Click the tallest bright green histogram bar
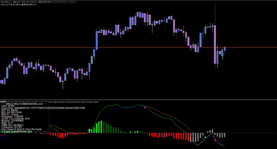This screenshot has height=149, width=277. pyautogui.click(x=101, y=127)
